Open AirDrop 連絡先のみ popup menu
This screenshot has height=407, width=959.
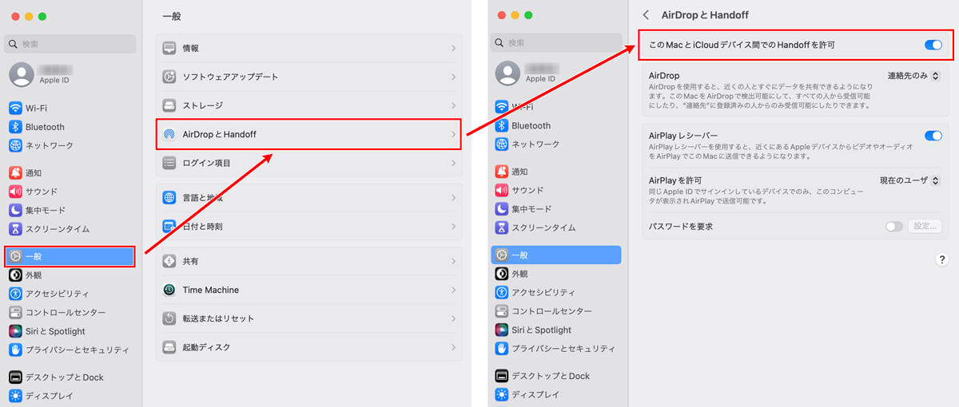[x=913, y=75]
